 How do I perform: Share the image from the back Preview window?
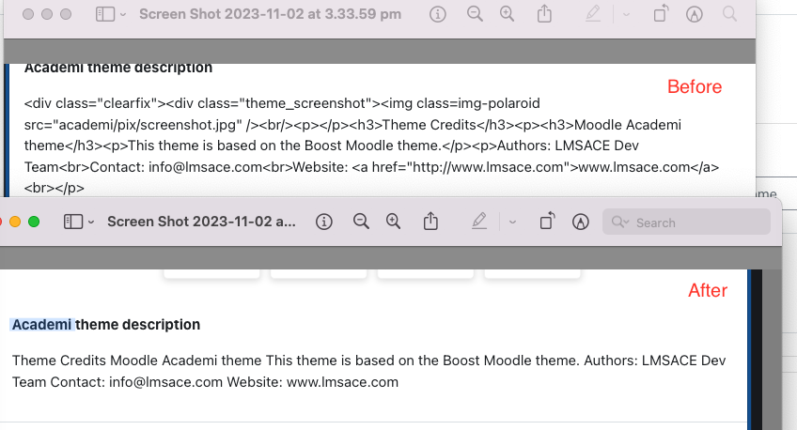pos(544,13)
